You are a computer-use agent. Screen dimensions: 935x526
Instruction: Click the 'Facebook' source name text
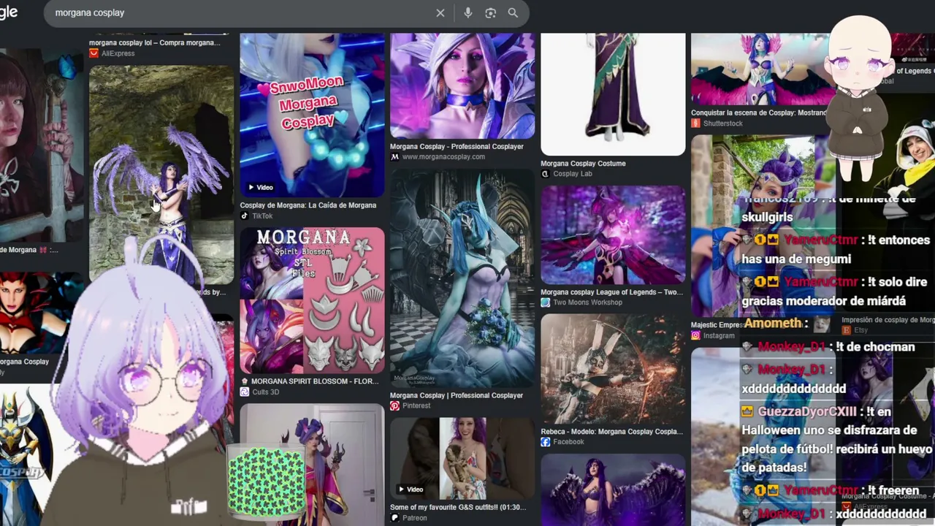tap(569, 442)
